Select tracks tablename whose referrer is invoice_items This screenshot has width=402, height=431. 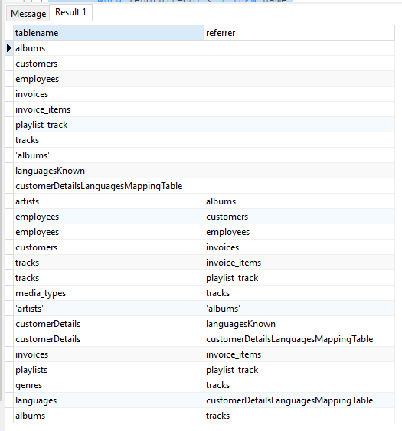tap(109, 263)
